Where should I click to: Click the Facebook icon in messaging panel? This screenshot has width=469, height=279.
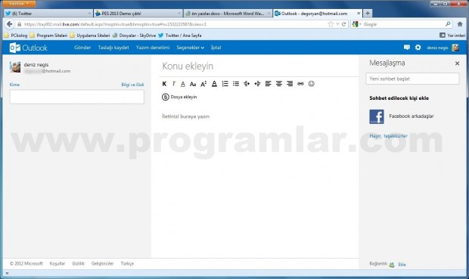[377, 116]
